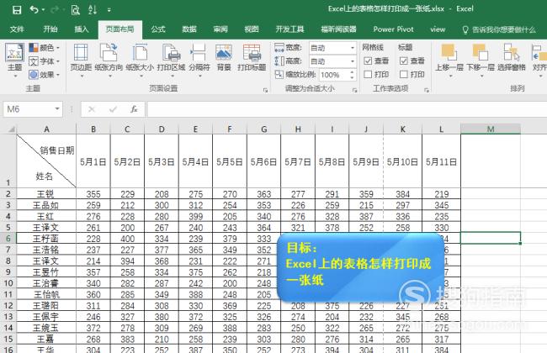Click the formula bar confirm check icon

click(113, 109)
